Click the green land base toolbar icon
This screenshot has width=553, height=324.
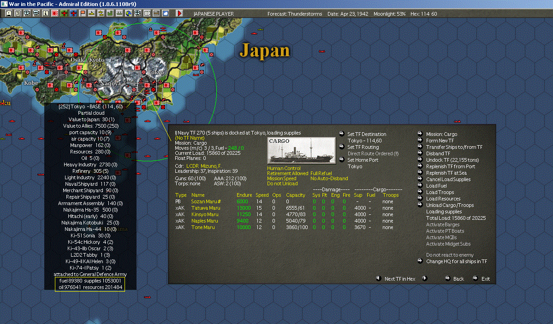(x=110, y=13)
